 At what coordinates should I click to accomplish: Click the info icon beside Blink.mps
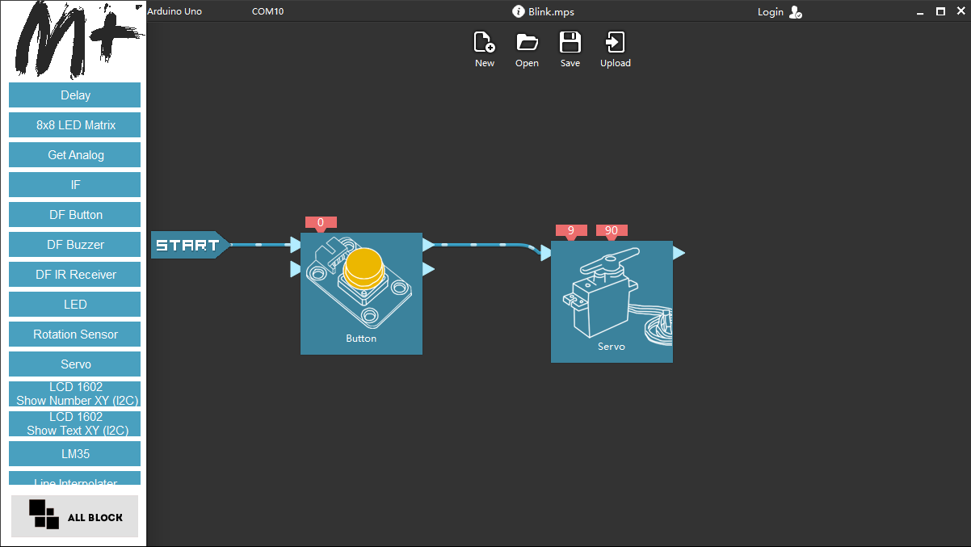click(x=519, y=11)
